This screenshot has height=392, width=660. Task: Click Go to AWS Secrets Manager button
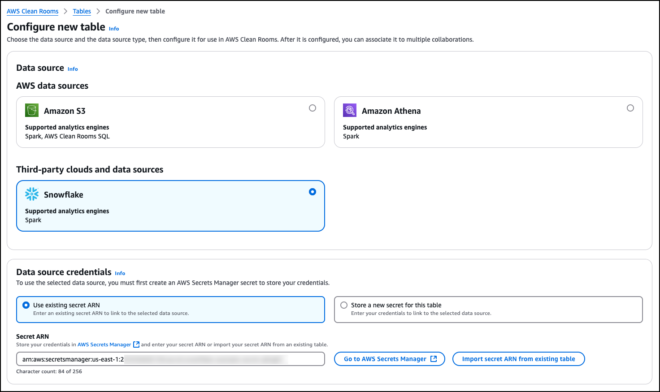coord(390,359)
